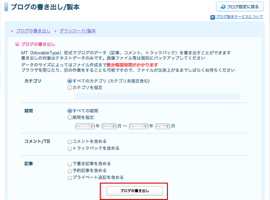Viewport: 270px width, 200px height.
Task: Click the ブログの書き出し/製本 page title
Action: (45, 7)
